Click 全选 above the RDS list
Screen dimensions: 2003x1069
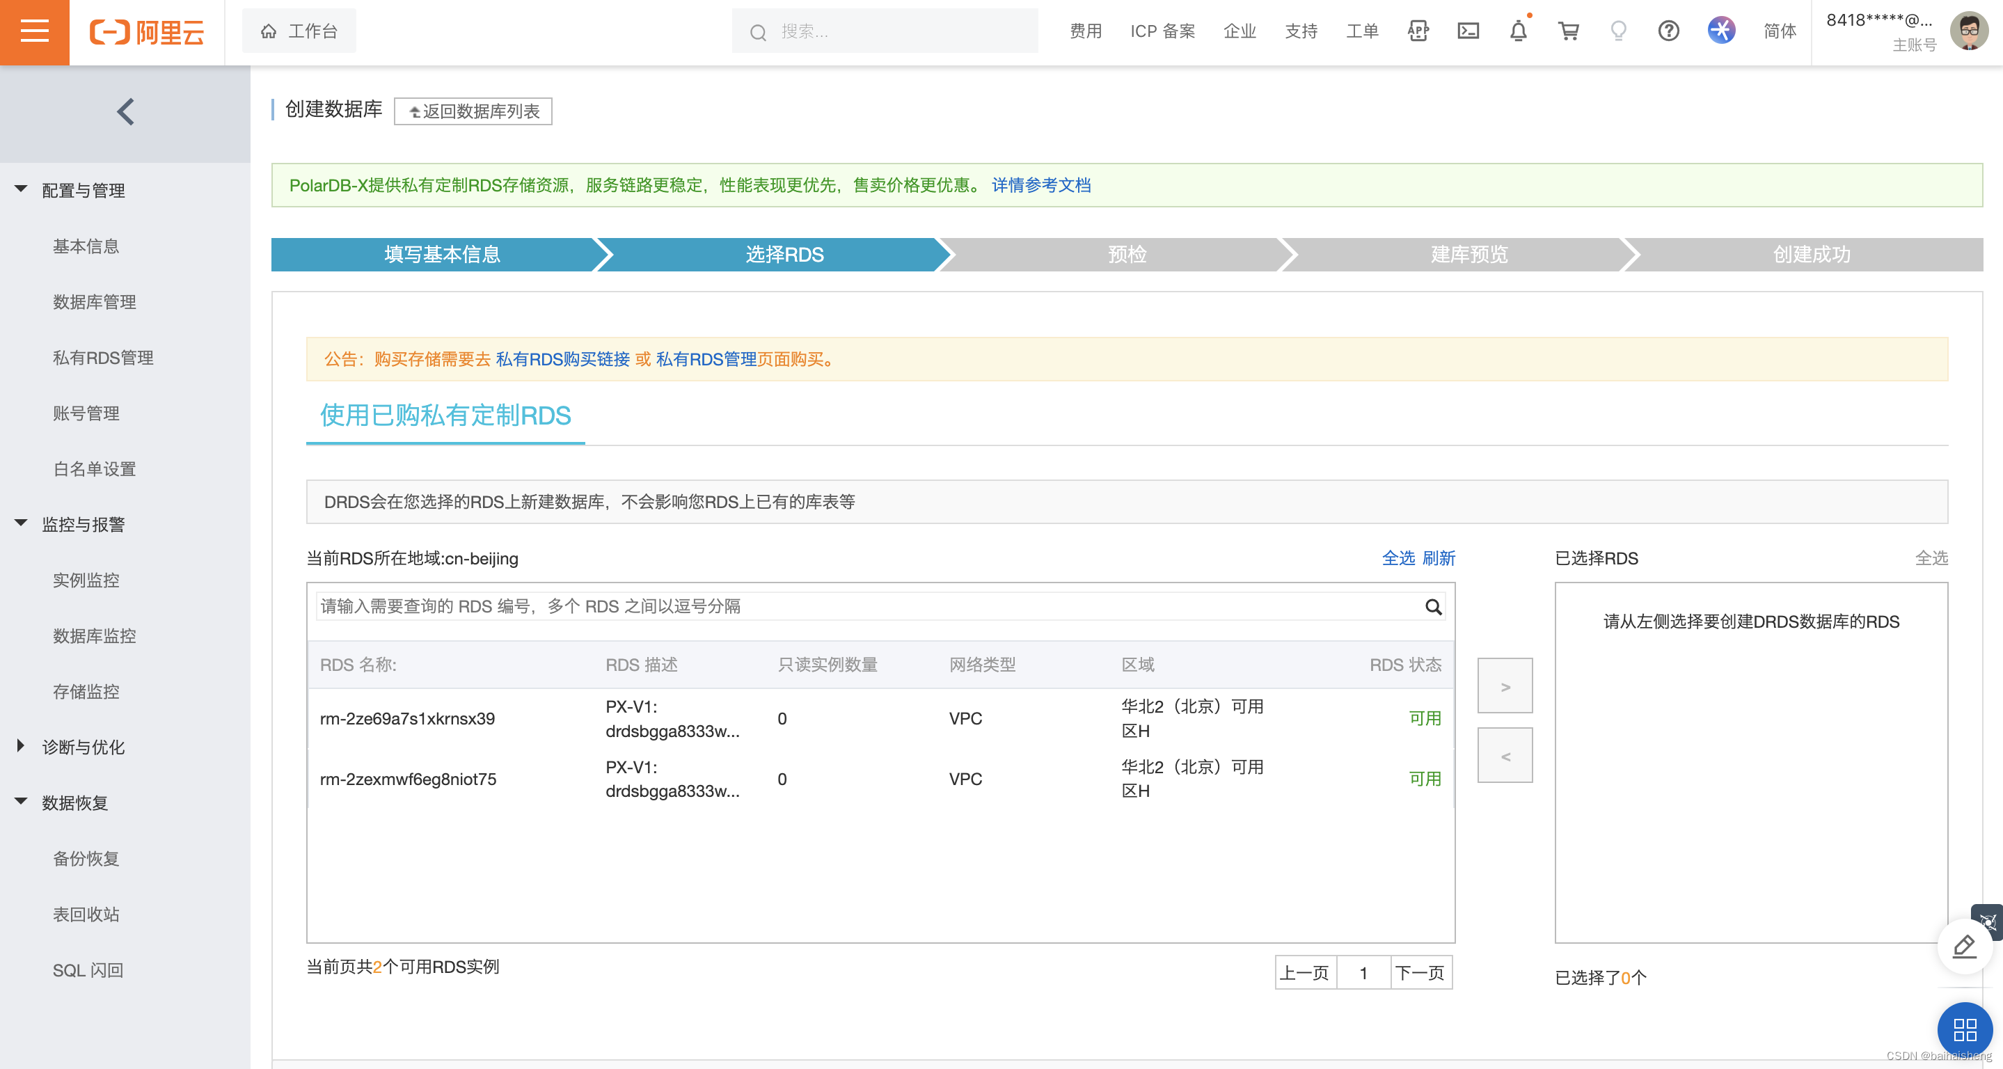point(1398,558)
